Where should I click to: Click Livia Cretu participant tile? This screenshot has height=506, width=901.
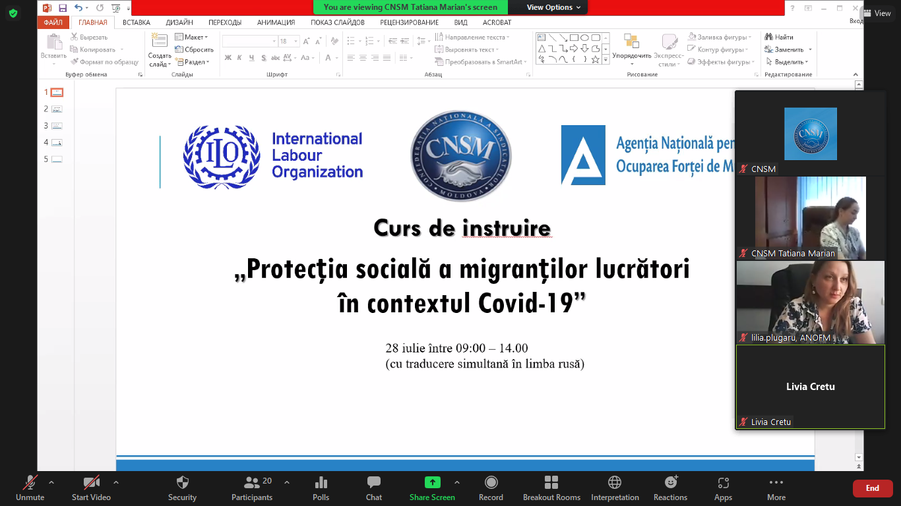pyautogui.click(x=810, y=387)
